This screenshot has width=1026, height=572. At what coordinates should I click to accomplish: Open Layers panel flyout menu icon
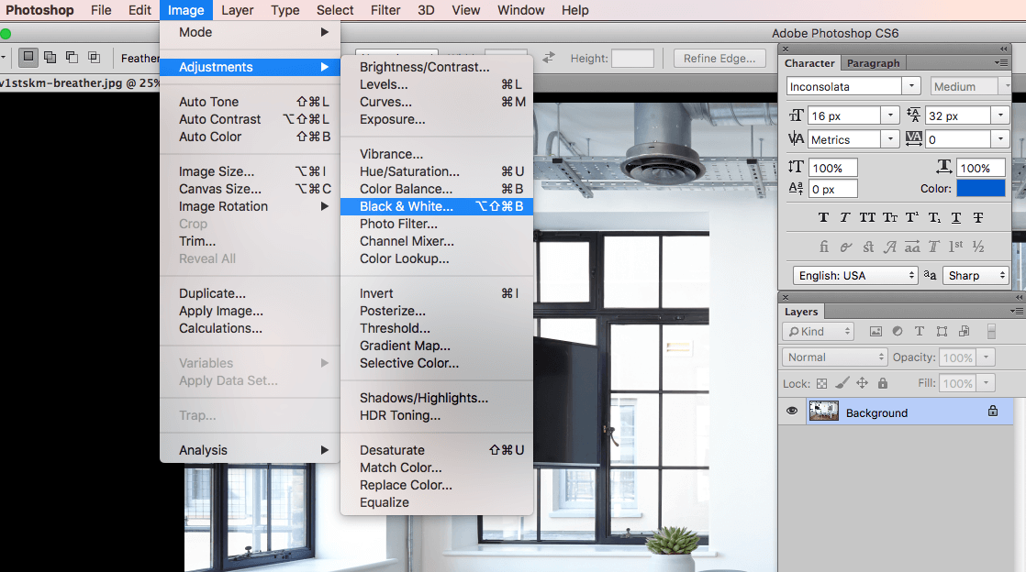1016,311
